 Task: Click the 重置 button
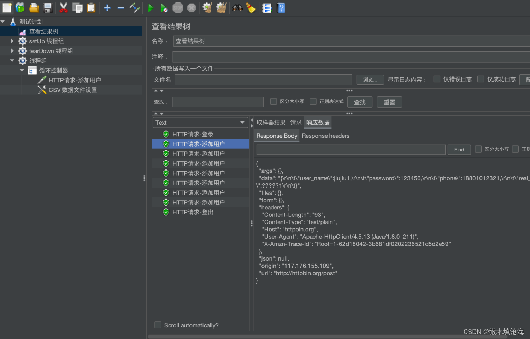(x=389, y=102)
